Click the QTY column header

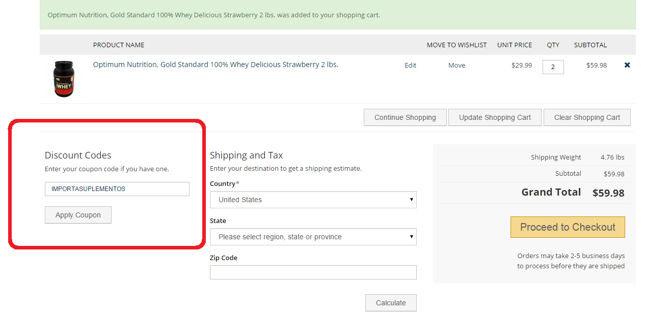coord(553,45)
